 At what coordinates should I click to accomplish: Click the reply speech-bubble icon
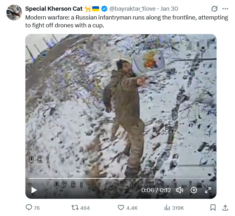(29, 208)
